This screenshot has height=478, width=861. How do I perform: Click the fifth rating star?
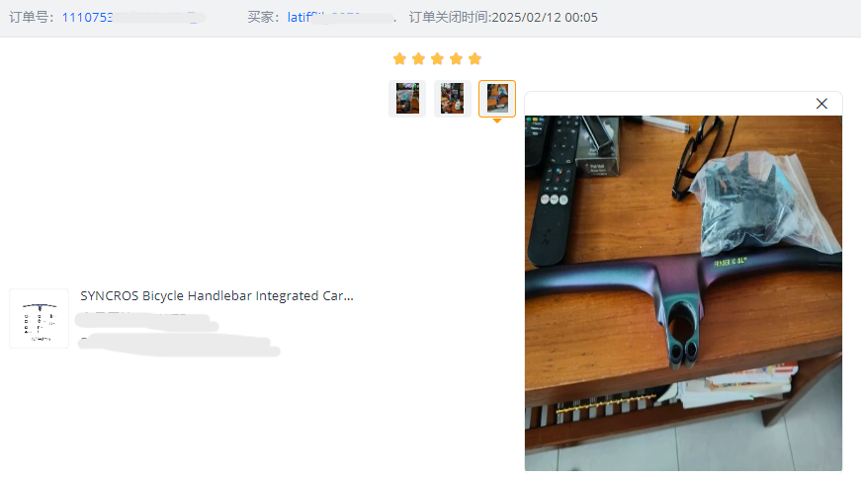(x=474, y=58)
